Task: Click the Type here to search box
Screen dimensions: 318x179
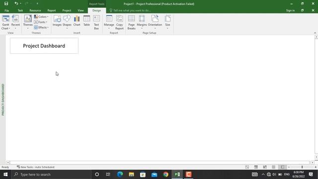Action: [x=51, y=175]
